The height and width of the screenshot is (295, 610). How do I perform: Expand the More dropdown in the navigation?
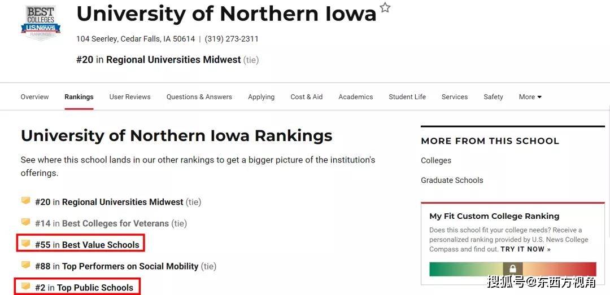[x=530, y=97]
